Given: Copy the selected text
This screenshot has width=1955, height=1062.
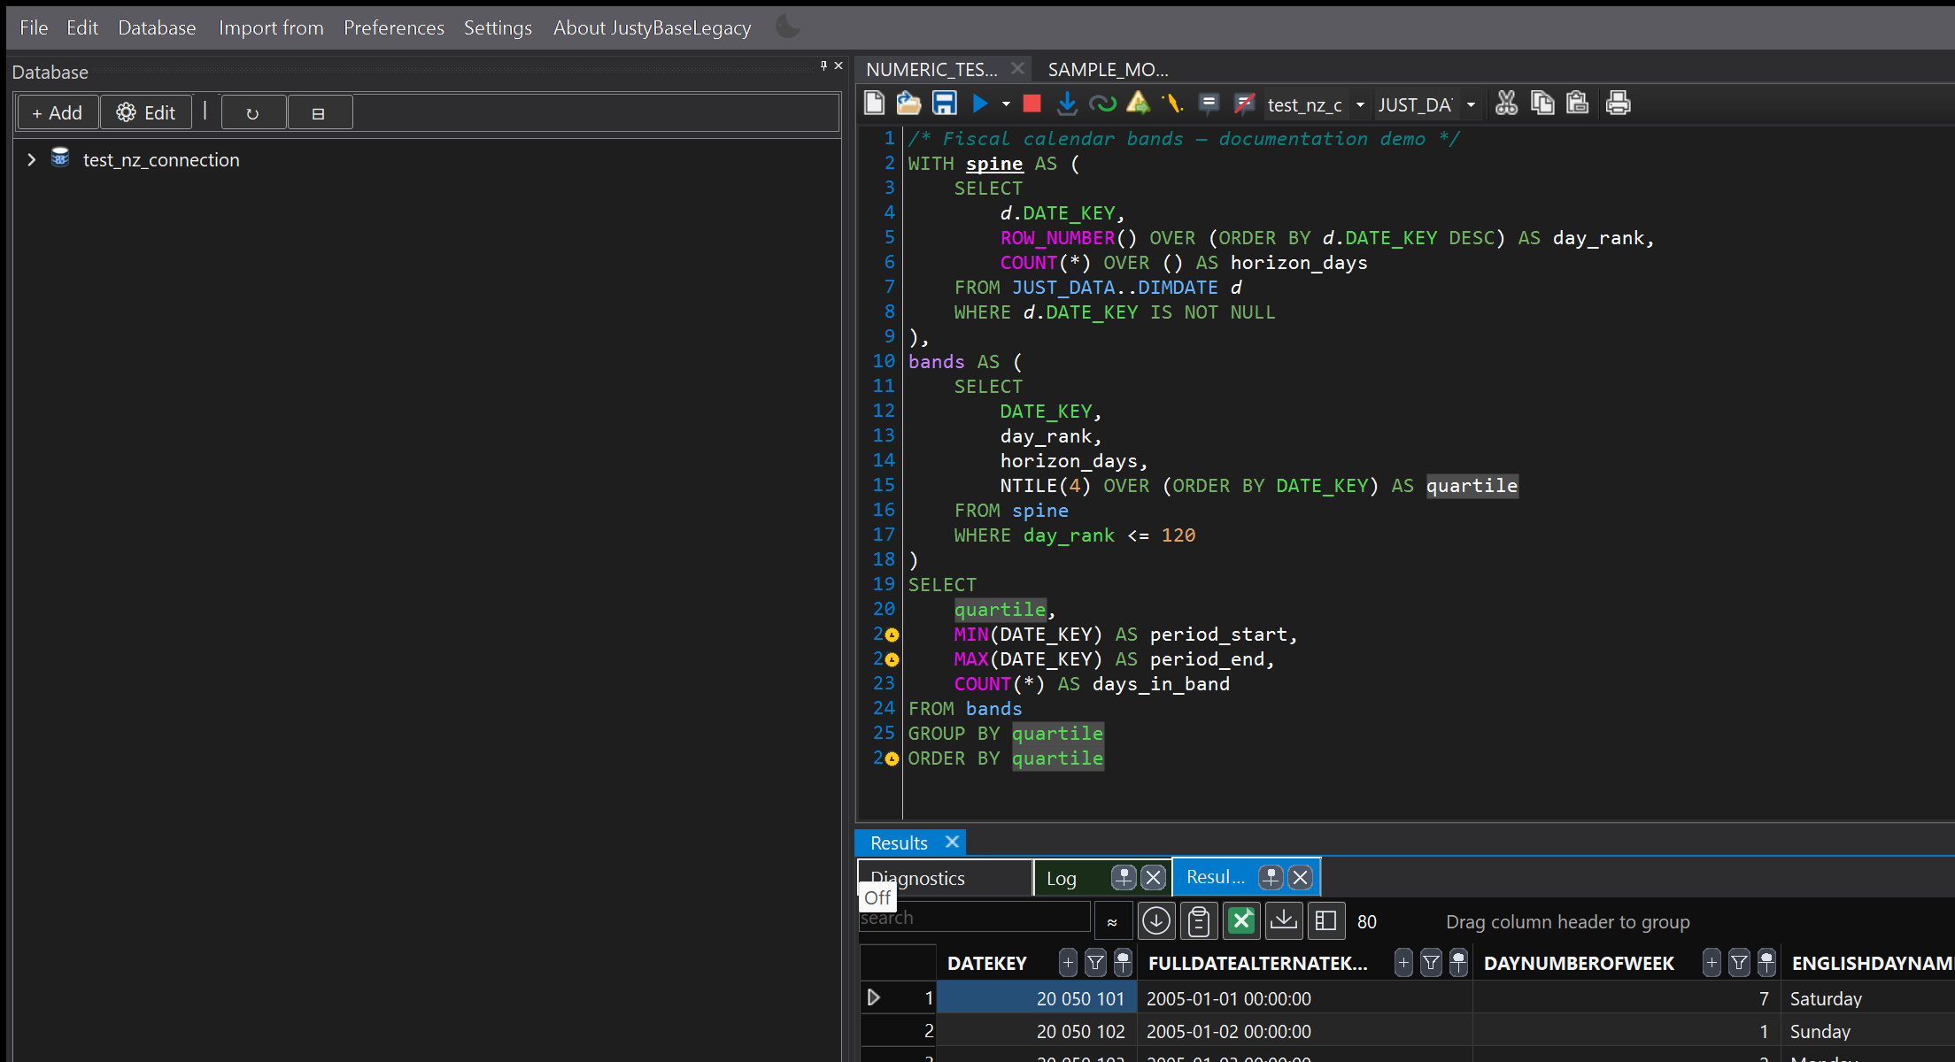Looking at the screenshot, I should (x=1542, y=104).
